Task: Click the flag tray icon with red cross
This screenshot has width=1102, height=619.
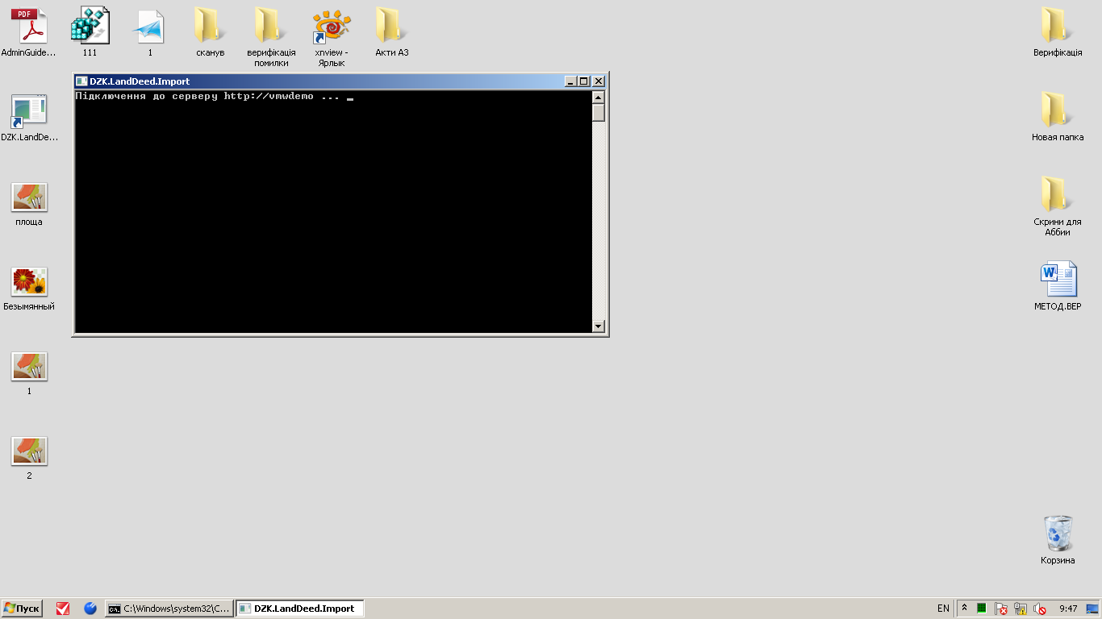Action: (x=1001, y=609)
